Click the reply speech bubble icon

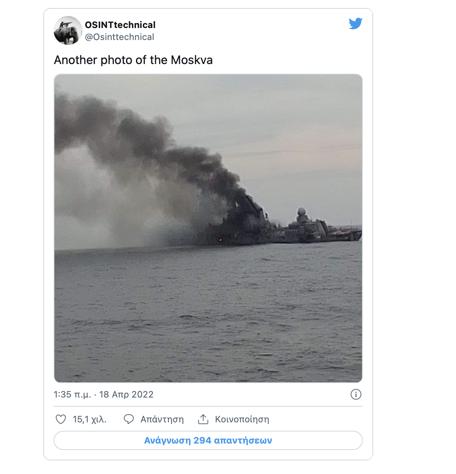[129, 419]
